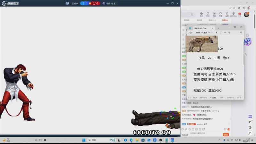Click in the chat message input field
The image size is (256, 144).
pyautogui.click(x=205, y=133)
